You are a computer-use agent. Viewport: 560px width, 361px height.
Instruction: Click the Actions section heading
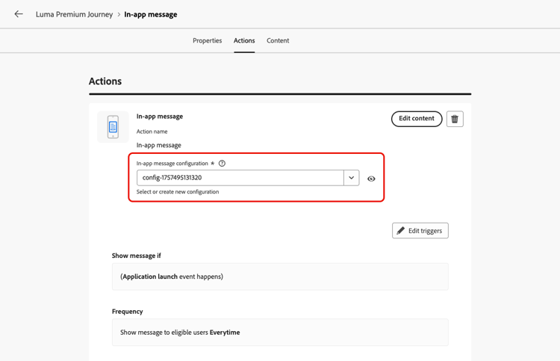point(105,81)
